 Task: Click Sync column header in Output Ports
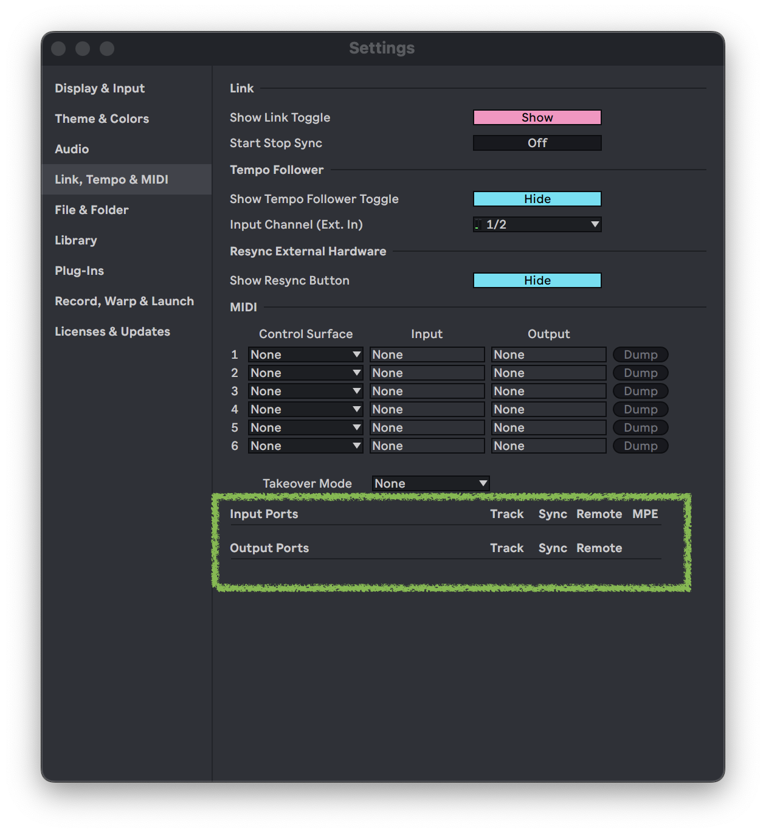coord(553,548)
